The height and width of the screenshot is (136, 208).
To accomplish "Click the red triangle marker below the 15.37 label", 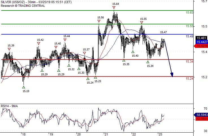I will (x=85, y=53).
